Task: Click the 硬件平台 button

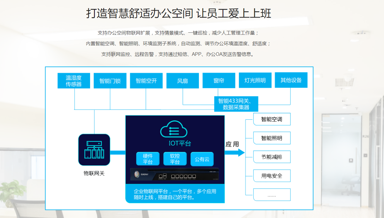Action: click(148, 159)
